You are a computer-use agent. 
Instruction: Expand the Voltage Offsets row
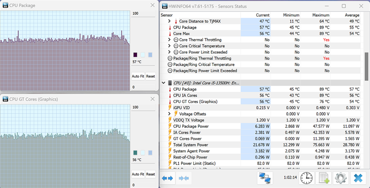pyautogui.click(x=169, y=114)
